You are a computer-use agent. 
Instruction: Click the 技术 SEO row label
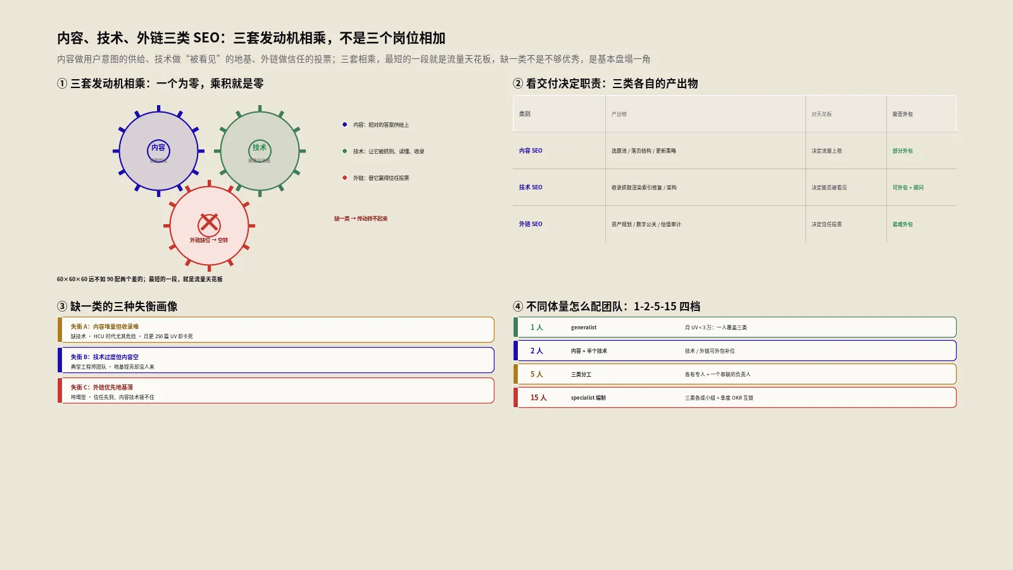click(531, 187)
